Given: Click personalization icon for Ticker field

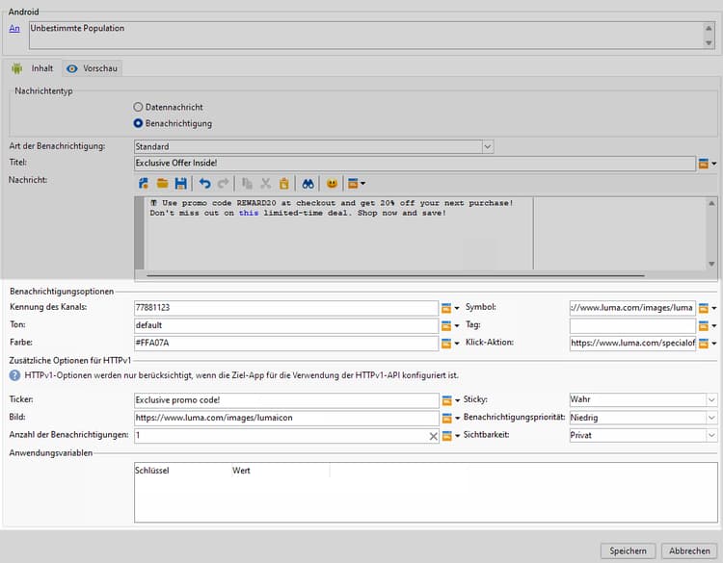Looking at the screenshot, I should pyautogui.click(x=446, y=400).
